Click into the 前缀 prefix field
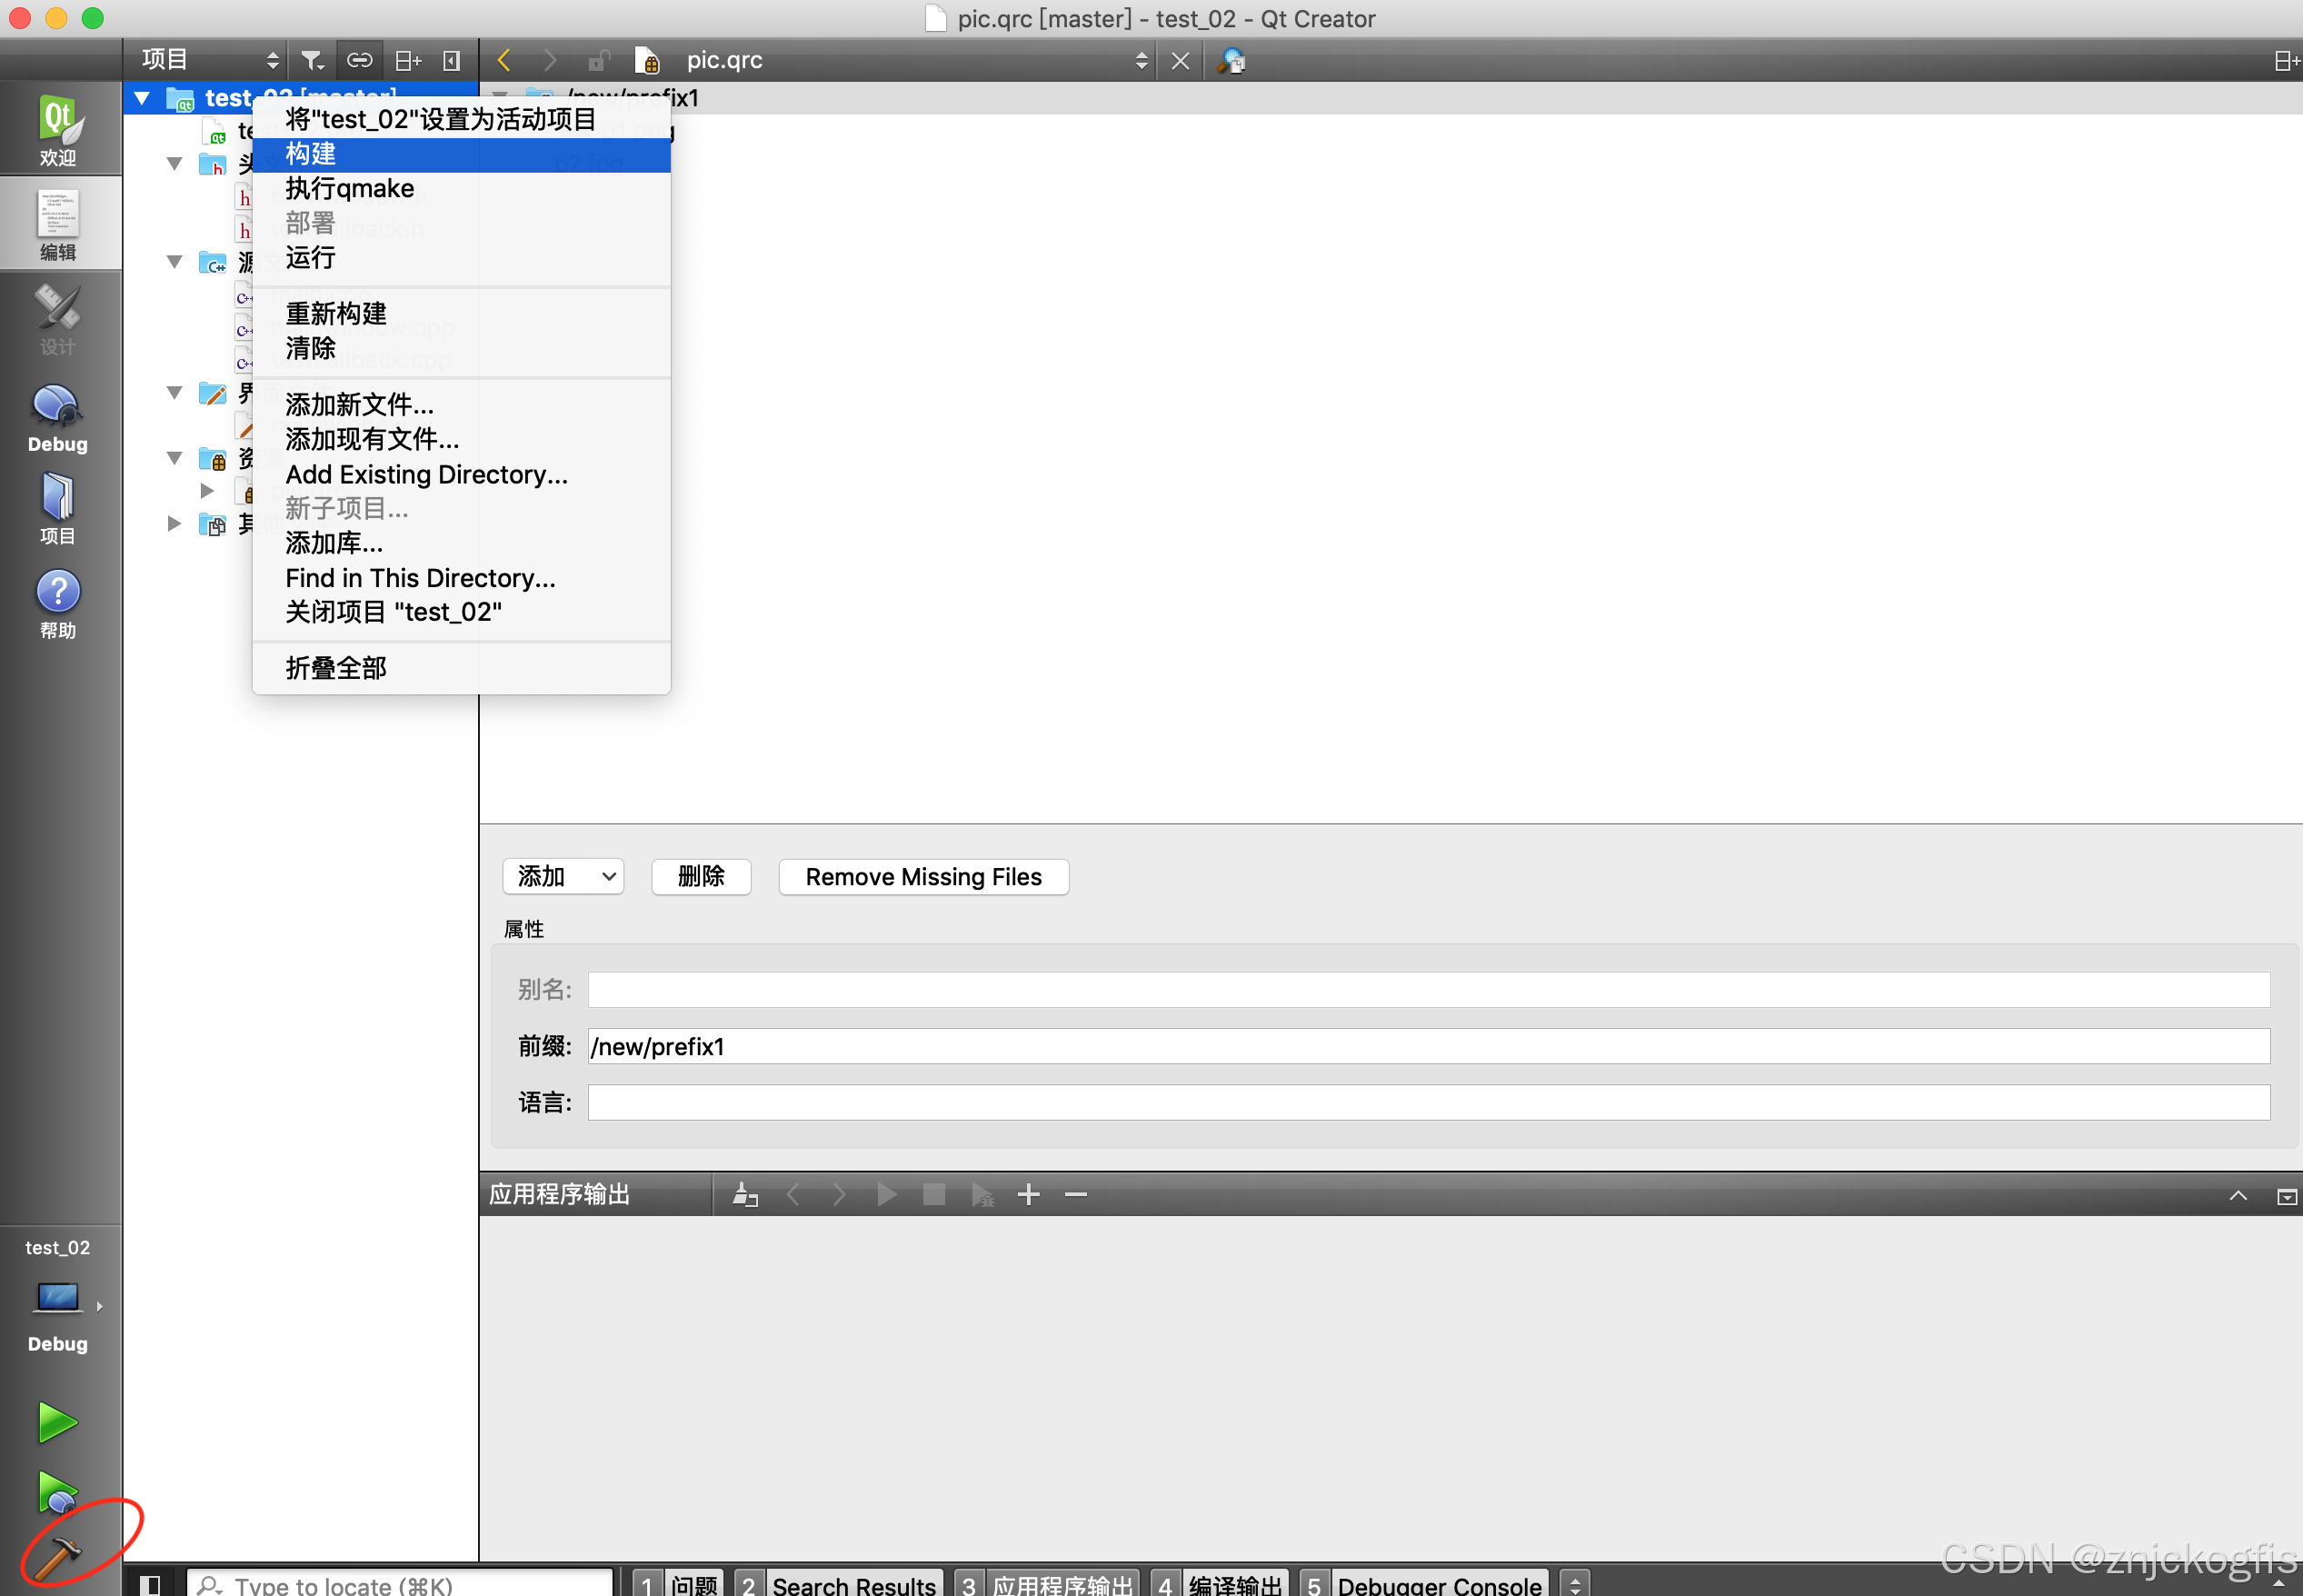This screenshot has height=1596, width=2303. pos(1427,1046)
